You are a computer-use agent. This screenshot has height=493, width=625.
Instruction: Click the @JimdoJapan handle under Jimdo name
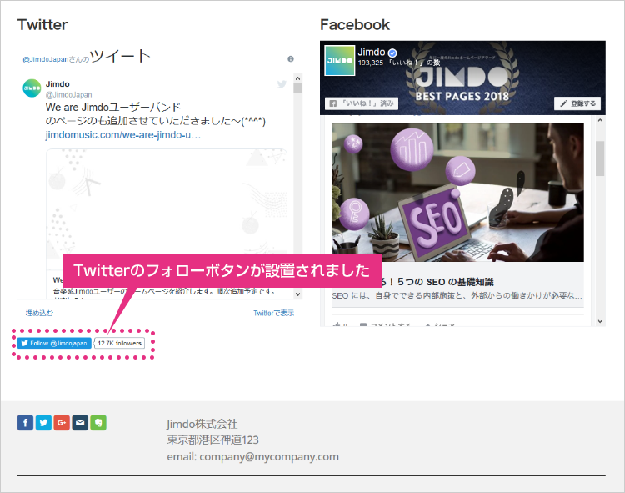pyautogui.click(x=69, y=95)
